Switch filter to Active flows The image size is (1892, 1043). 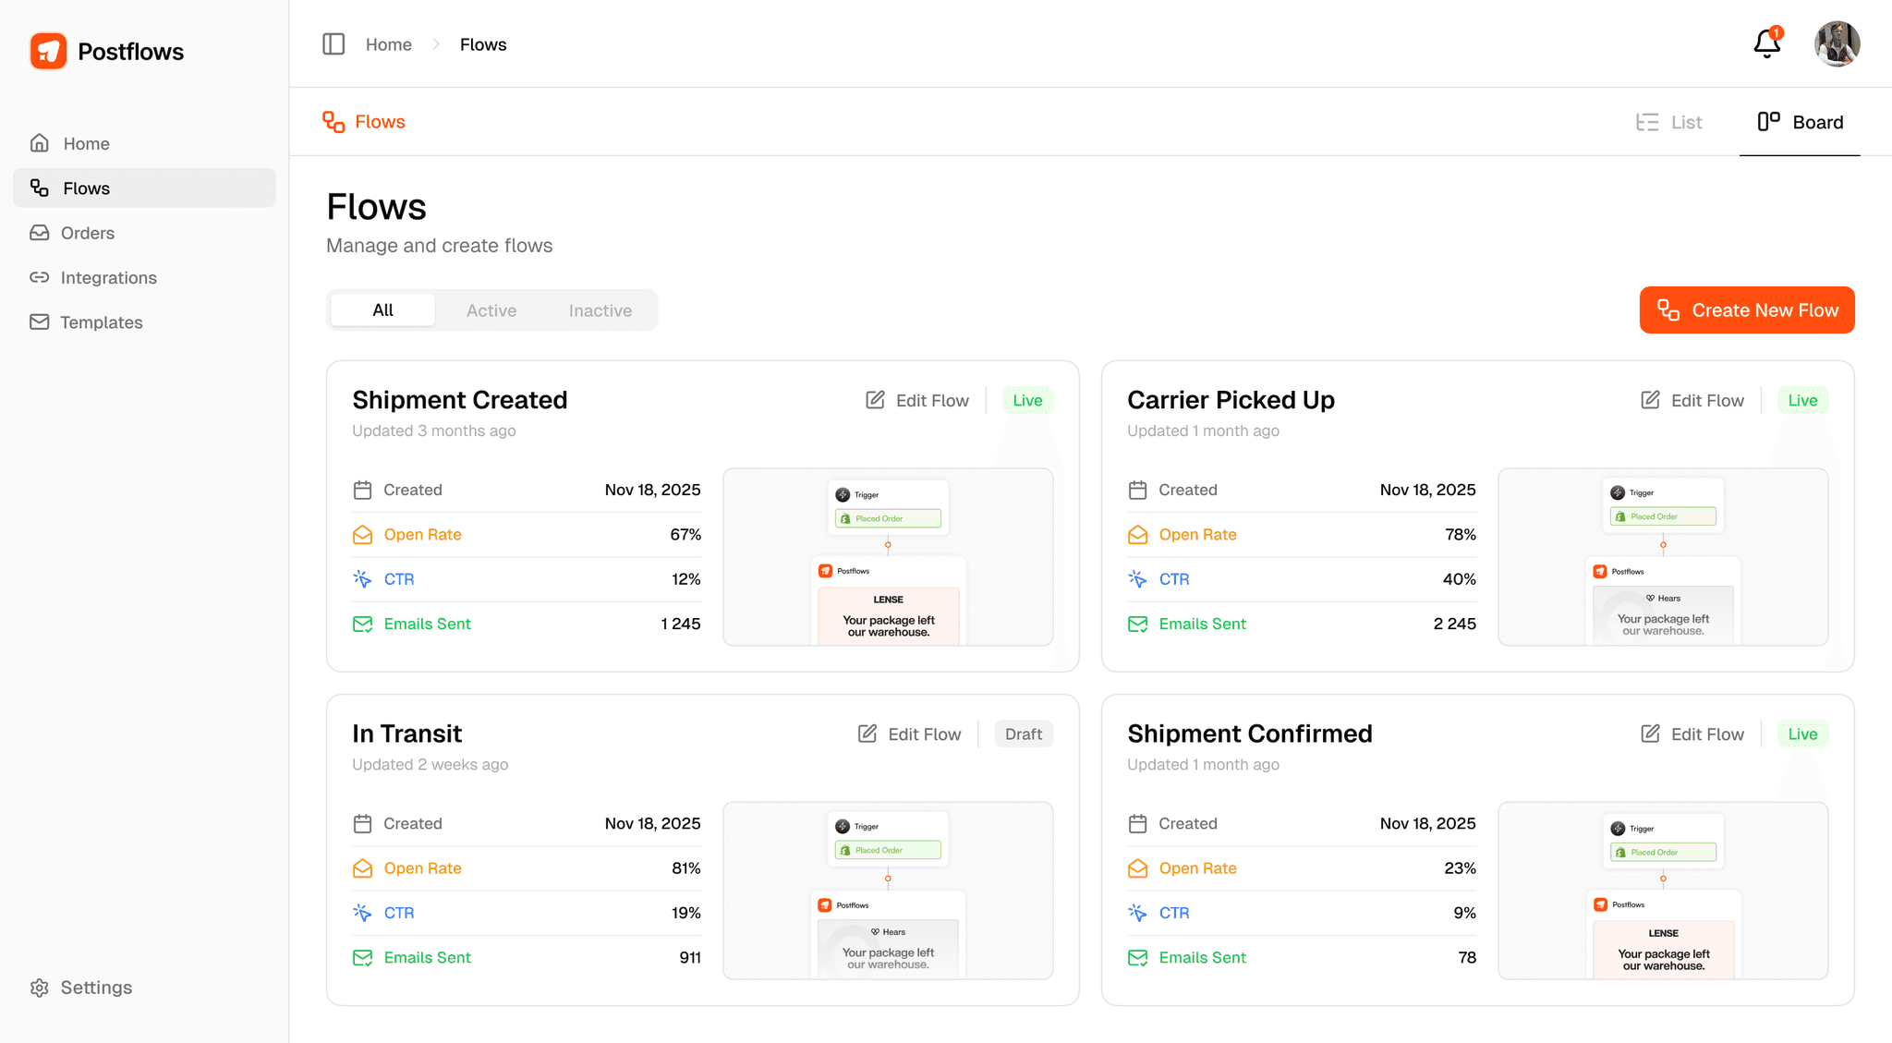click(491, 310)
